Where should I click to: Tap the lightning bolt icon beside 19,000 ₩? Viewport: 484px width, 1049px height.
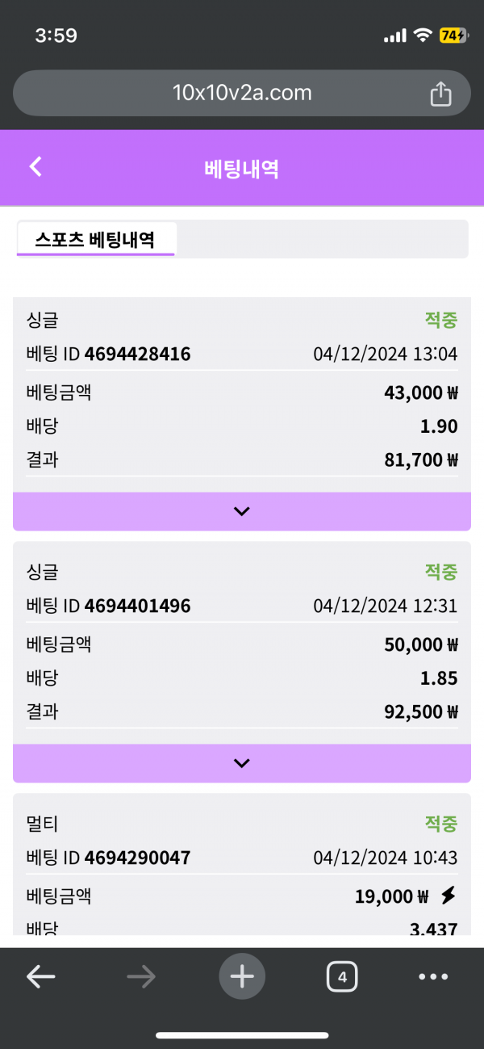449,896
